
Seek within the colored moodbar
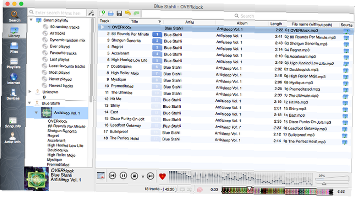tap(277, 191)
